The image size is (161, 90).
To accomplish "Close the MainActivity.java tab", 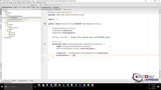I will (x=72, y=9).
